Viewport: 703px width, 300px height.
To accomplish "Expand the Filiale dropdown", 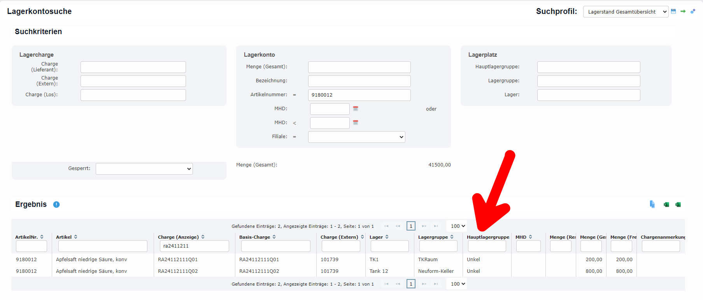I will pos(356,137).
